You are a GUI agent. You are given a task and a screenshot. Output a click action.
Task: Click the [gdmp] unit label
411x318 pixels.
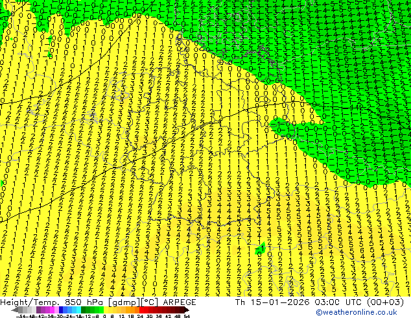[x=124, y=302]
